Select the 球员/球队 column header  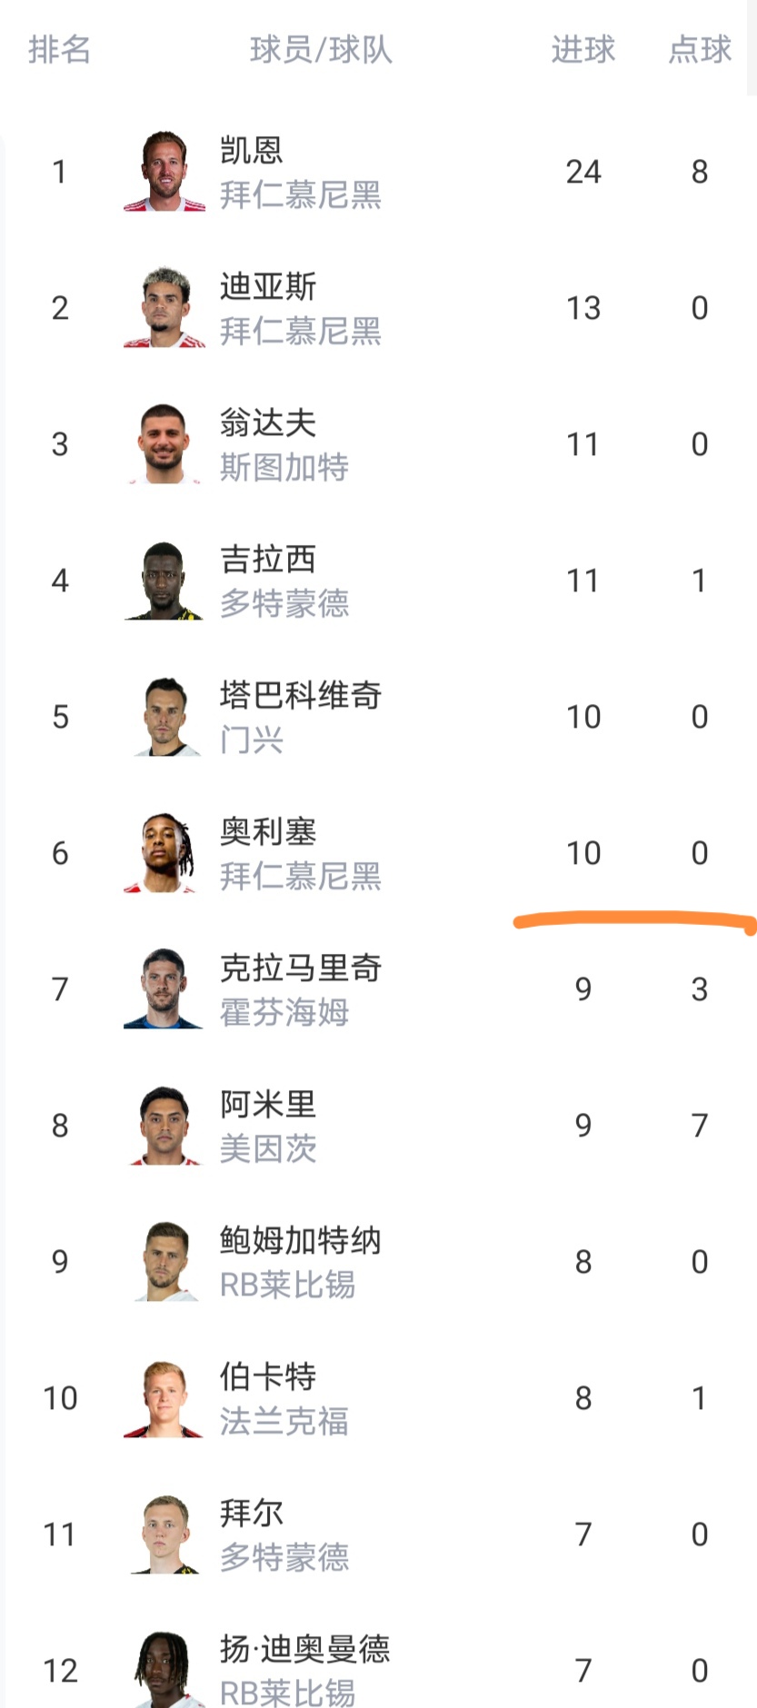pos(321,49)
